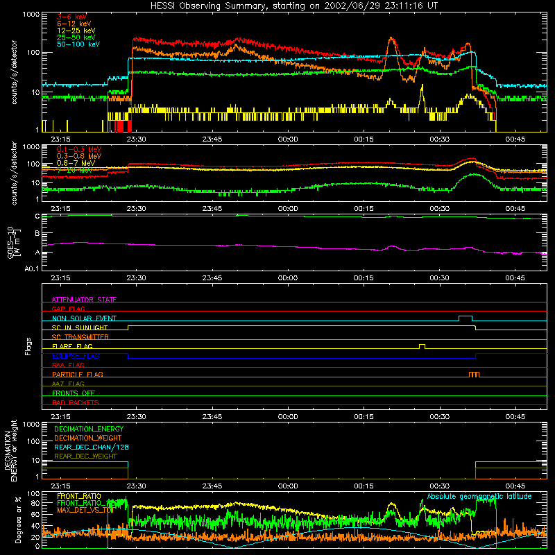Click the SC_TRANSMITTER flag label
555x555 pixels.
coord(80,337)
